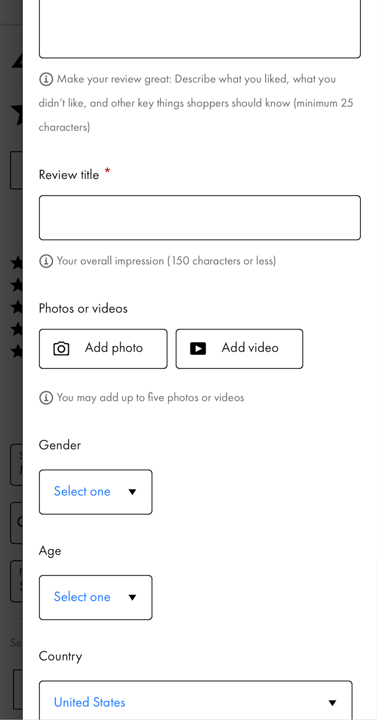Click the Country dropdown arrow
377x720 pixels.
(332, 703)
